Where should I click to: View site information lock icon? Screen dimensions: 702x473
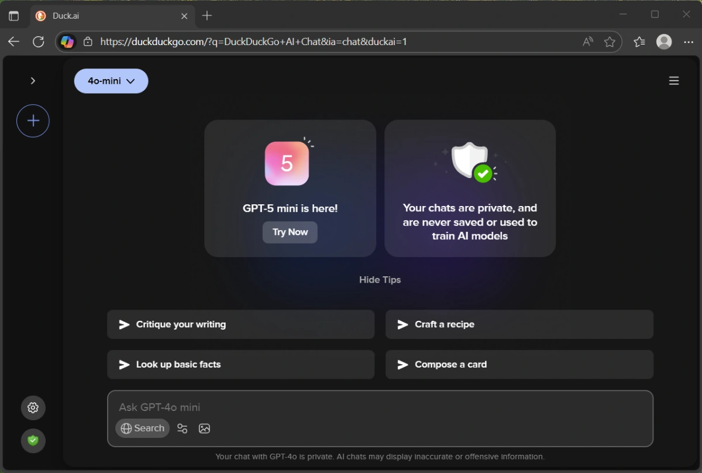[88, 42]
